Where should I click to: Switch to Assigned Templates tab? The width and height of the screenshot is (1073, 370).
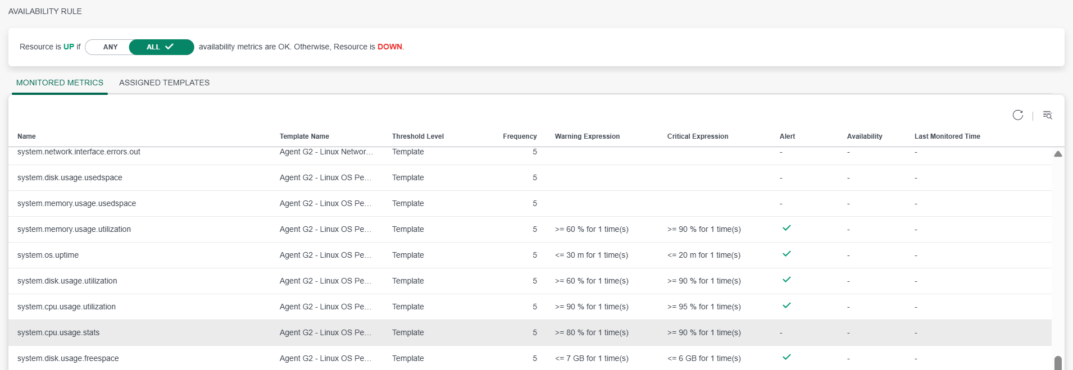(164, 83)
